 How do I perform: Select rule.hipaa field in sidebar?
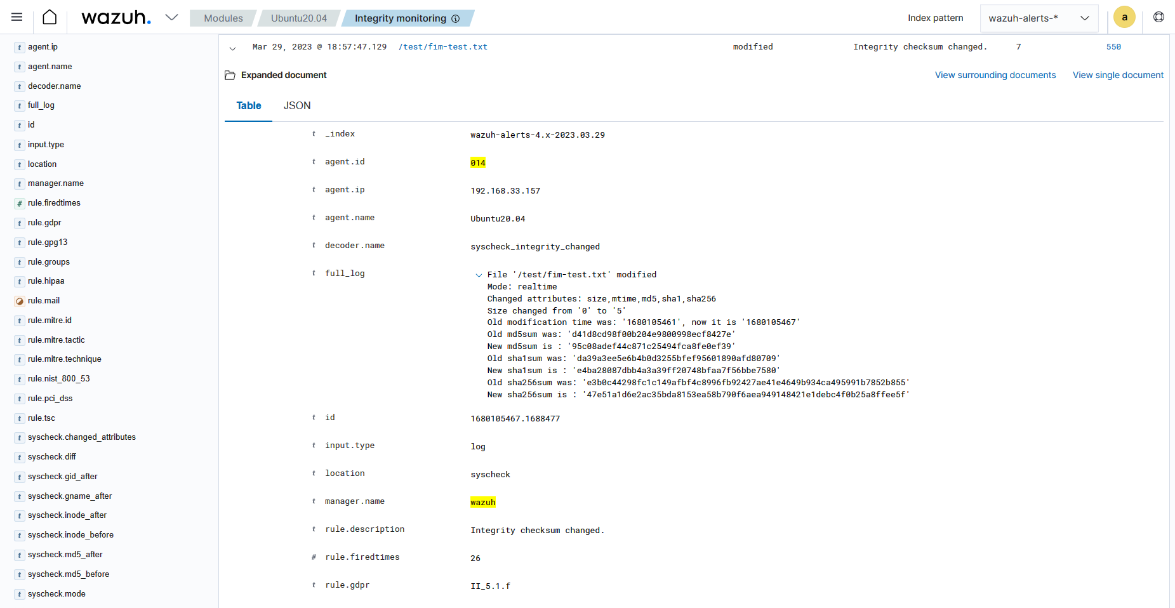46,281
